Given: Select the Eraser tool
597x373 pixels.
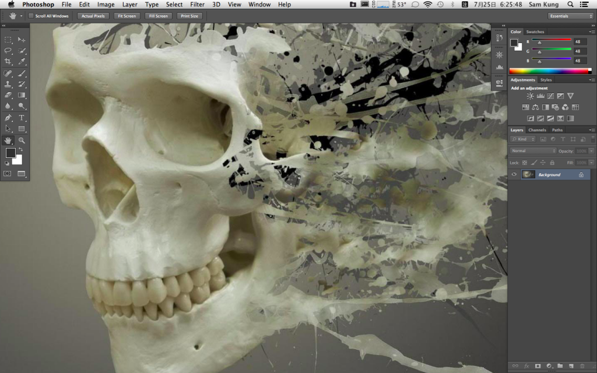Looking at the screenshot, I should [x=8, y=95].
